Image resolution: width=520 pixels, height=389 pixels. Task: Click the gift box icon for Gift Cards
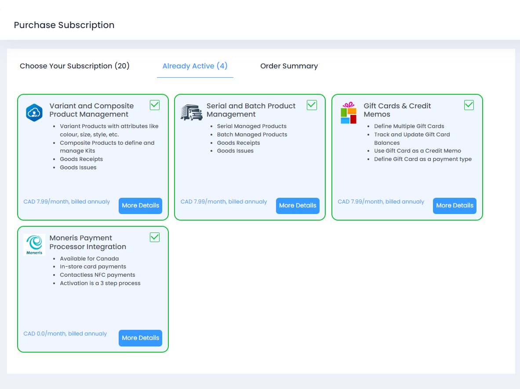coord(348,113)
